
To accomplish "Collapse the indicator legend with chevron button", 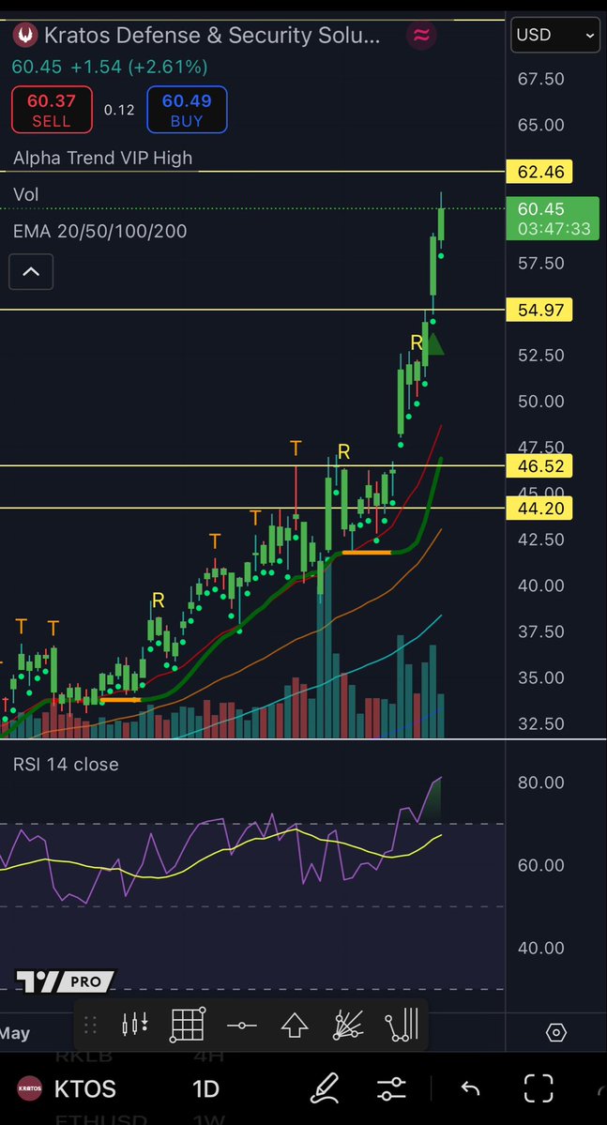I will click(x=31, y=272).
